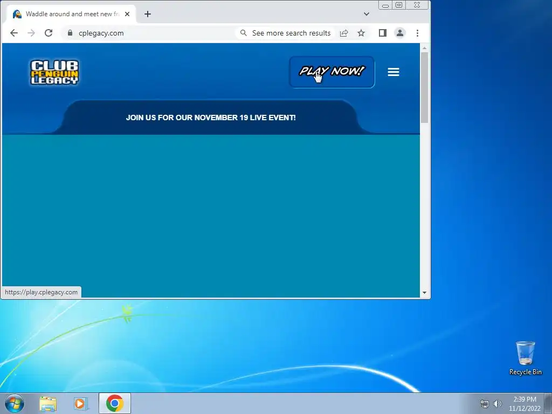
Task: Click the Play Now! button
Action: (x=332, y=72)
